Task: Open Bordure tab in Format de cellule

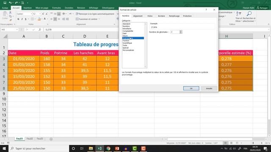Action: click(x=161, y=16)
